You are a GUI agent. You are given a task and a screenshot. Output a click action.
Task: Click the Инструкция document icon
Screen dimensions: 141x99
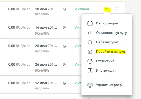click(90, 71)
